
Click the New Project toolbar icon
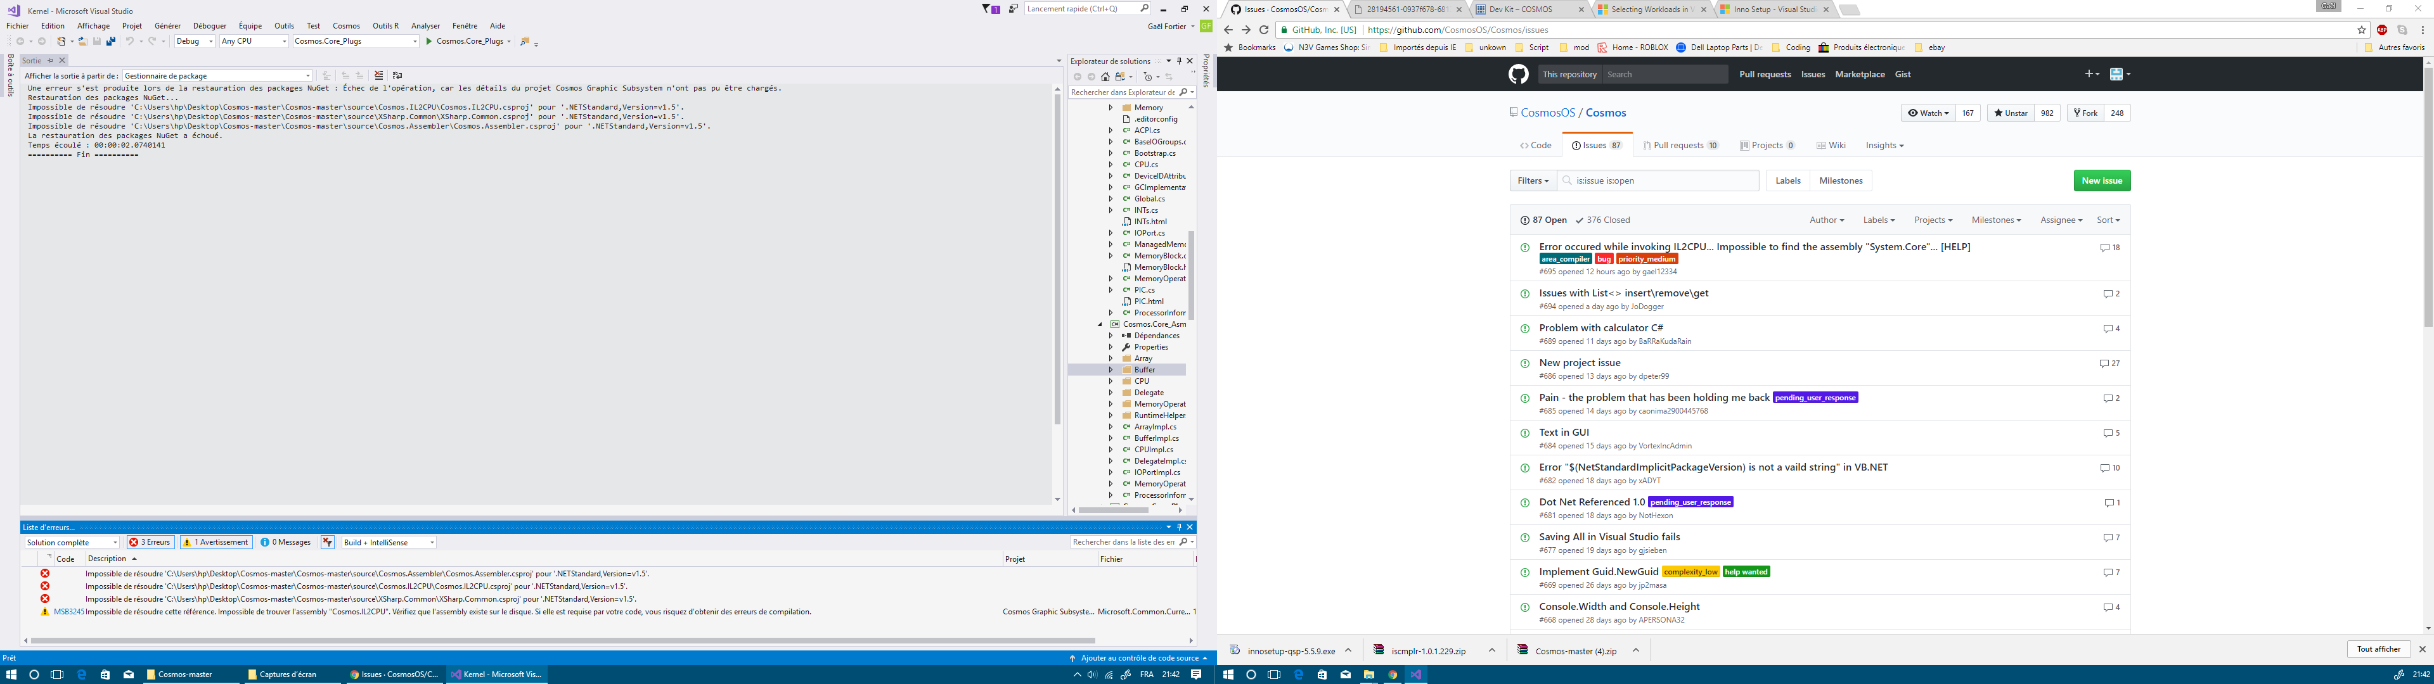click(61, 42)
